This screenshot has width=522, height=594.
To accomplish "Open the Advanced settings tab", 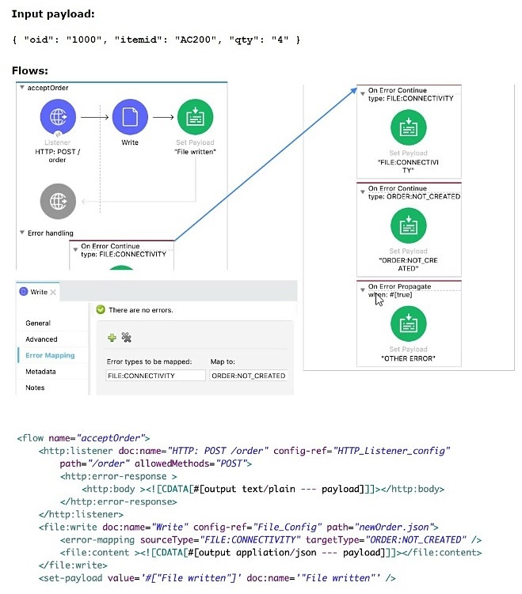I will pyautogui.click(x=41, y=339).
